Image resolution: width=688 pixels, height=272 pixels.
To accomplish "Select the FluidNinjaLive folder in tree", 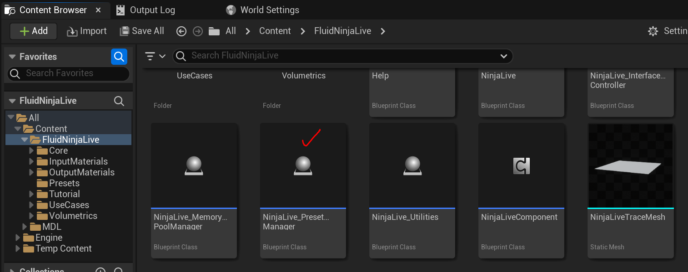I will (68, 140).
